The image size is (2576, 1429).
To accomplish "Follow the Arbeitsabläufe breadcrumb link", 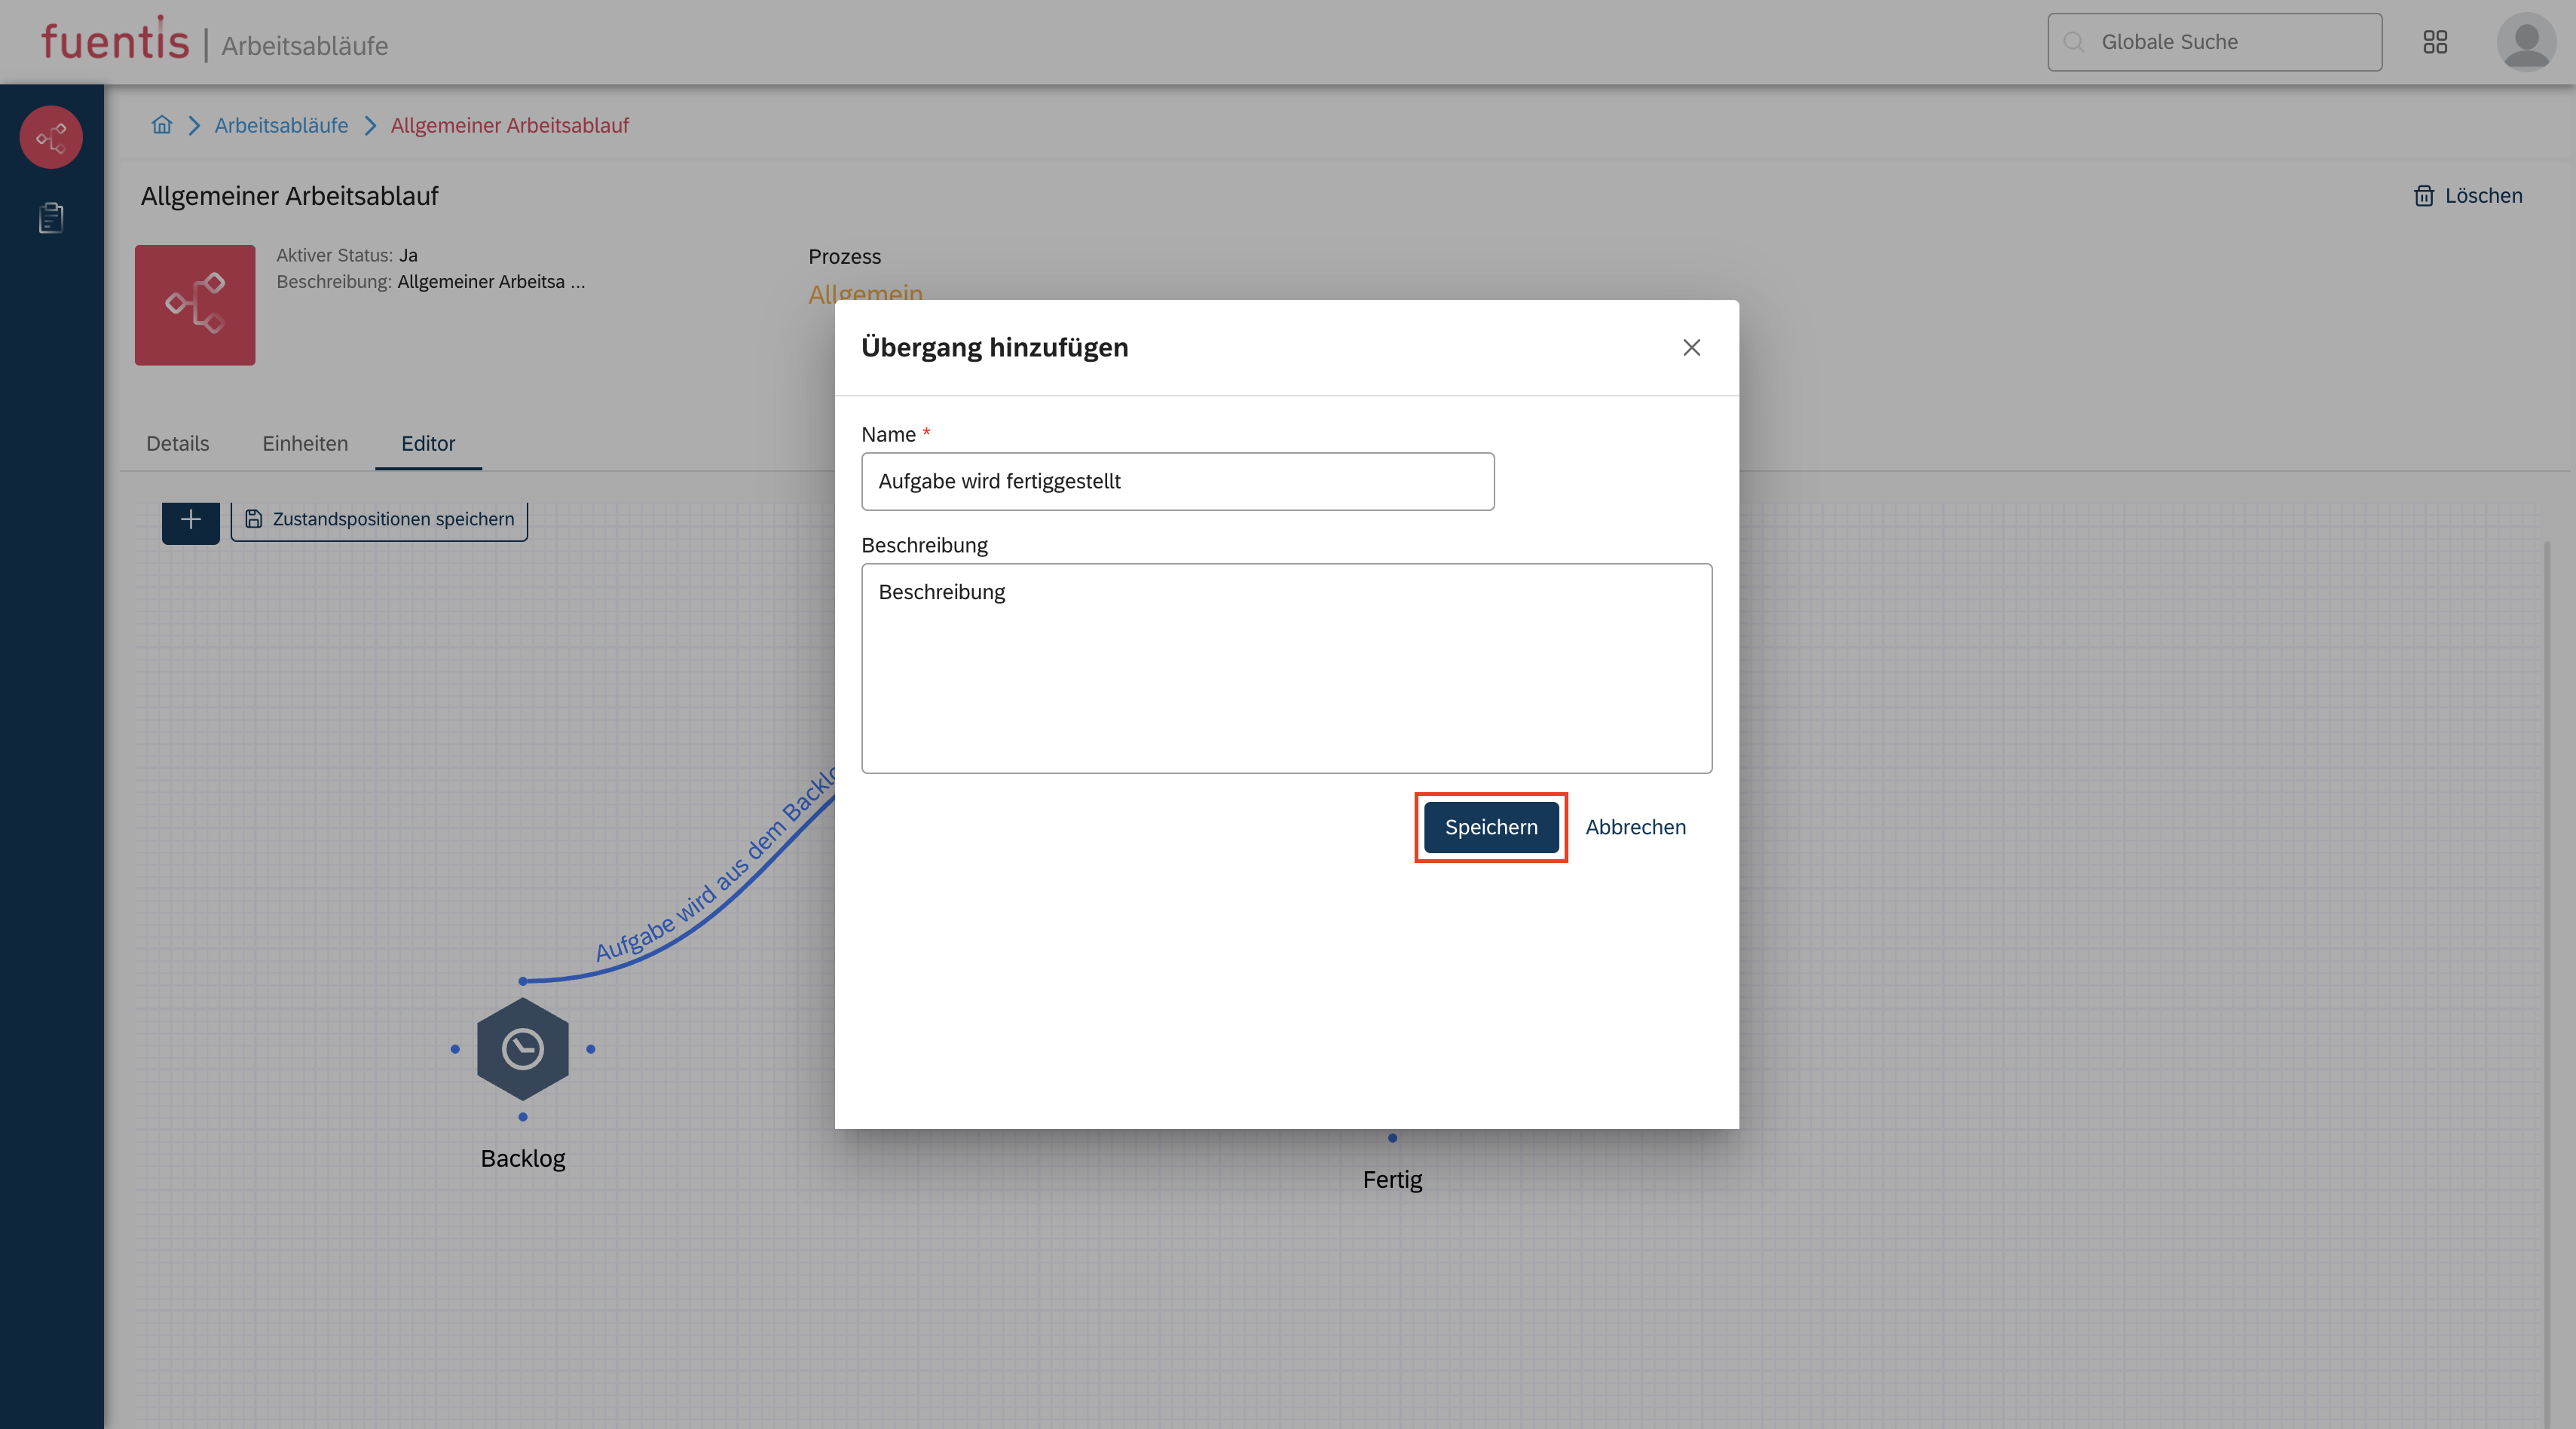I will (281, 125).
